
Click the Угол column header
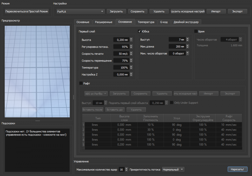coord(177,118)
